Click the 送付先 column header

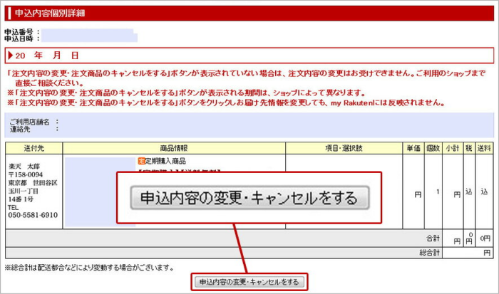click(x=34, y=148)
